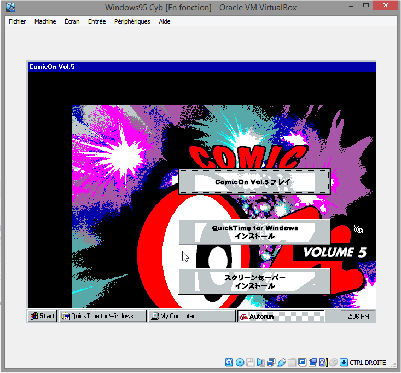Click the 2:06 PM taskbar clock
Screen dimensions: 401x373
(358, 317)
